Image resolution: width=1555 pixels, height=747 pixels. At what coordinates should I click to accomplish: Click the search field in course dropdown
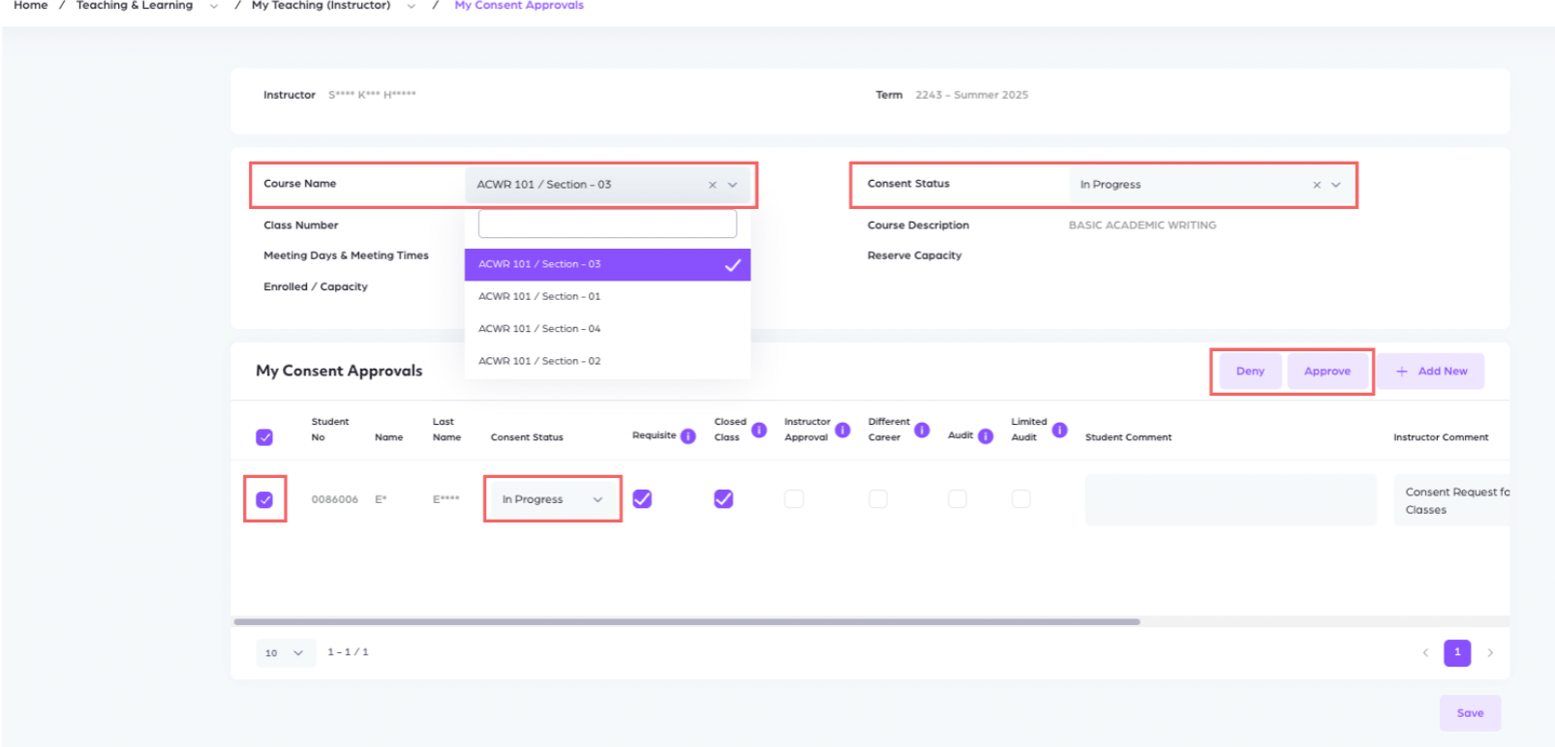[607, 224]
